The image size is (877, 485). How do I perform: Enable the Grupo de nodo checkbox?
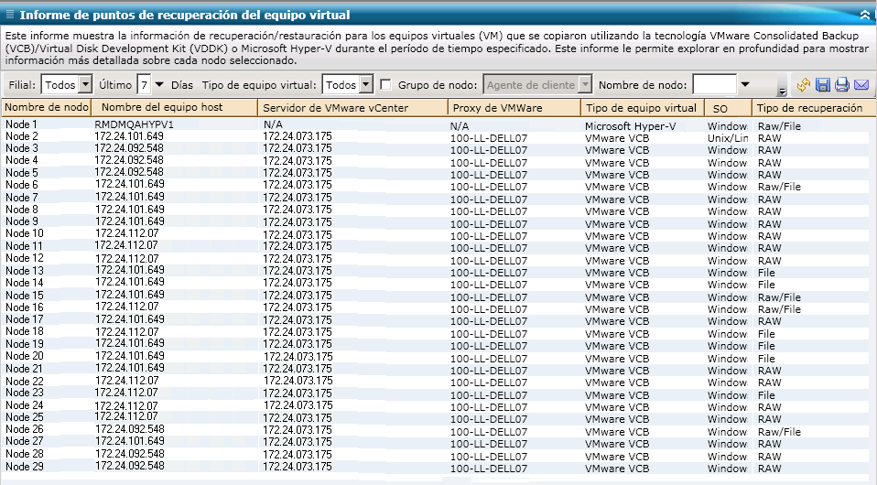(x=385, y=84)
